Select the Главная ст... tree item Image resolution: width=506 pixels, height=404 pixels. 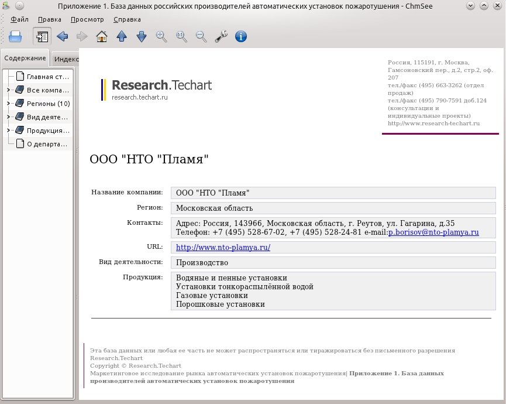48,77
